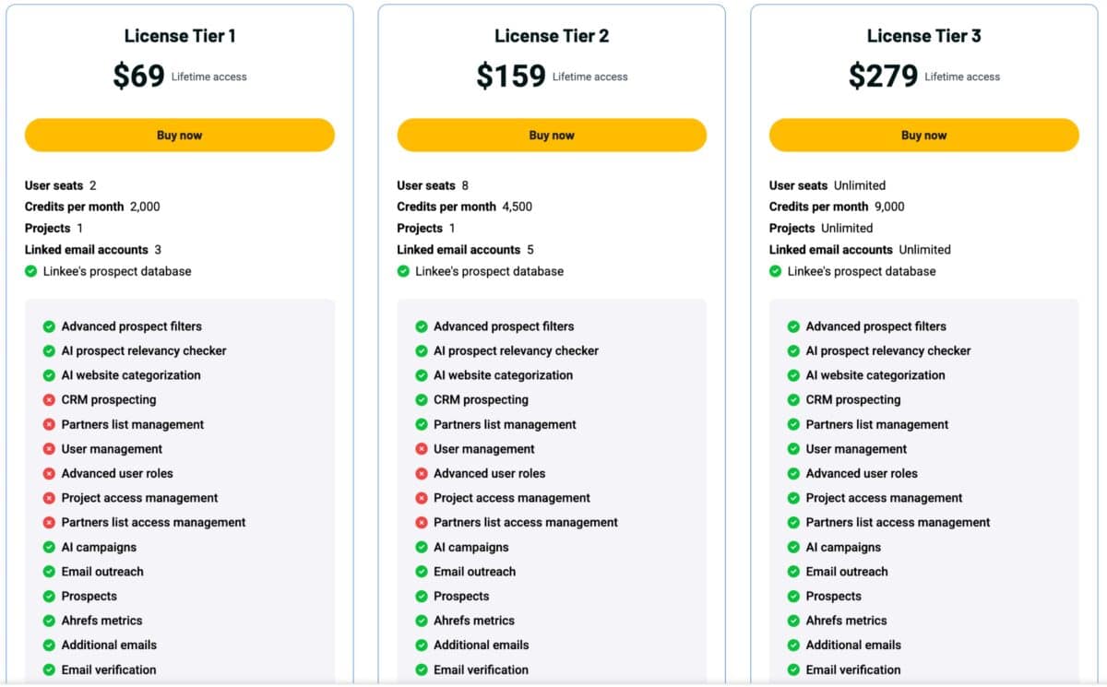The width and height of the screenshot is (1107, 687).
Task: Click green check beside Tier 2 CRM prospecting
Action: (x=422, y=399)
